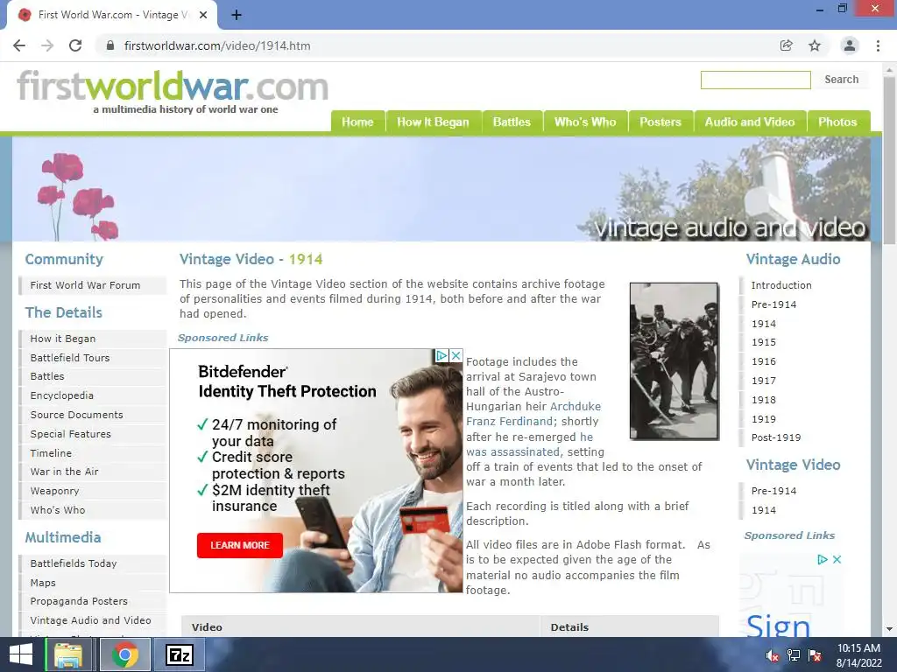Click the scrollbar down arrow

click(x=890, y=629)
